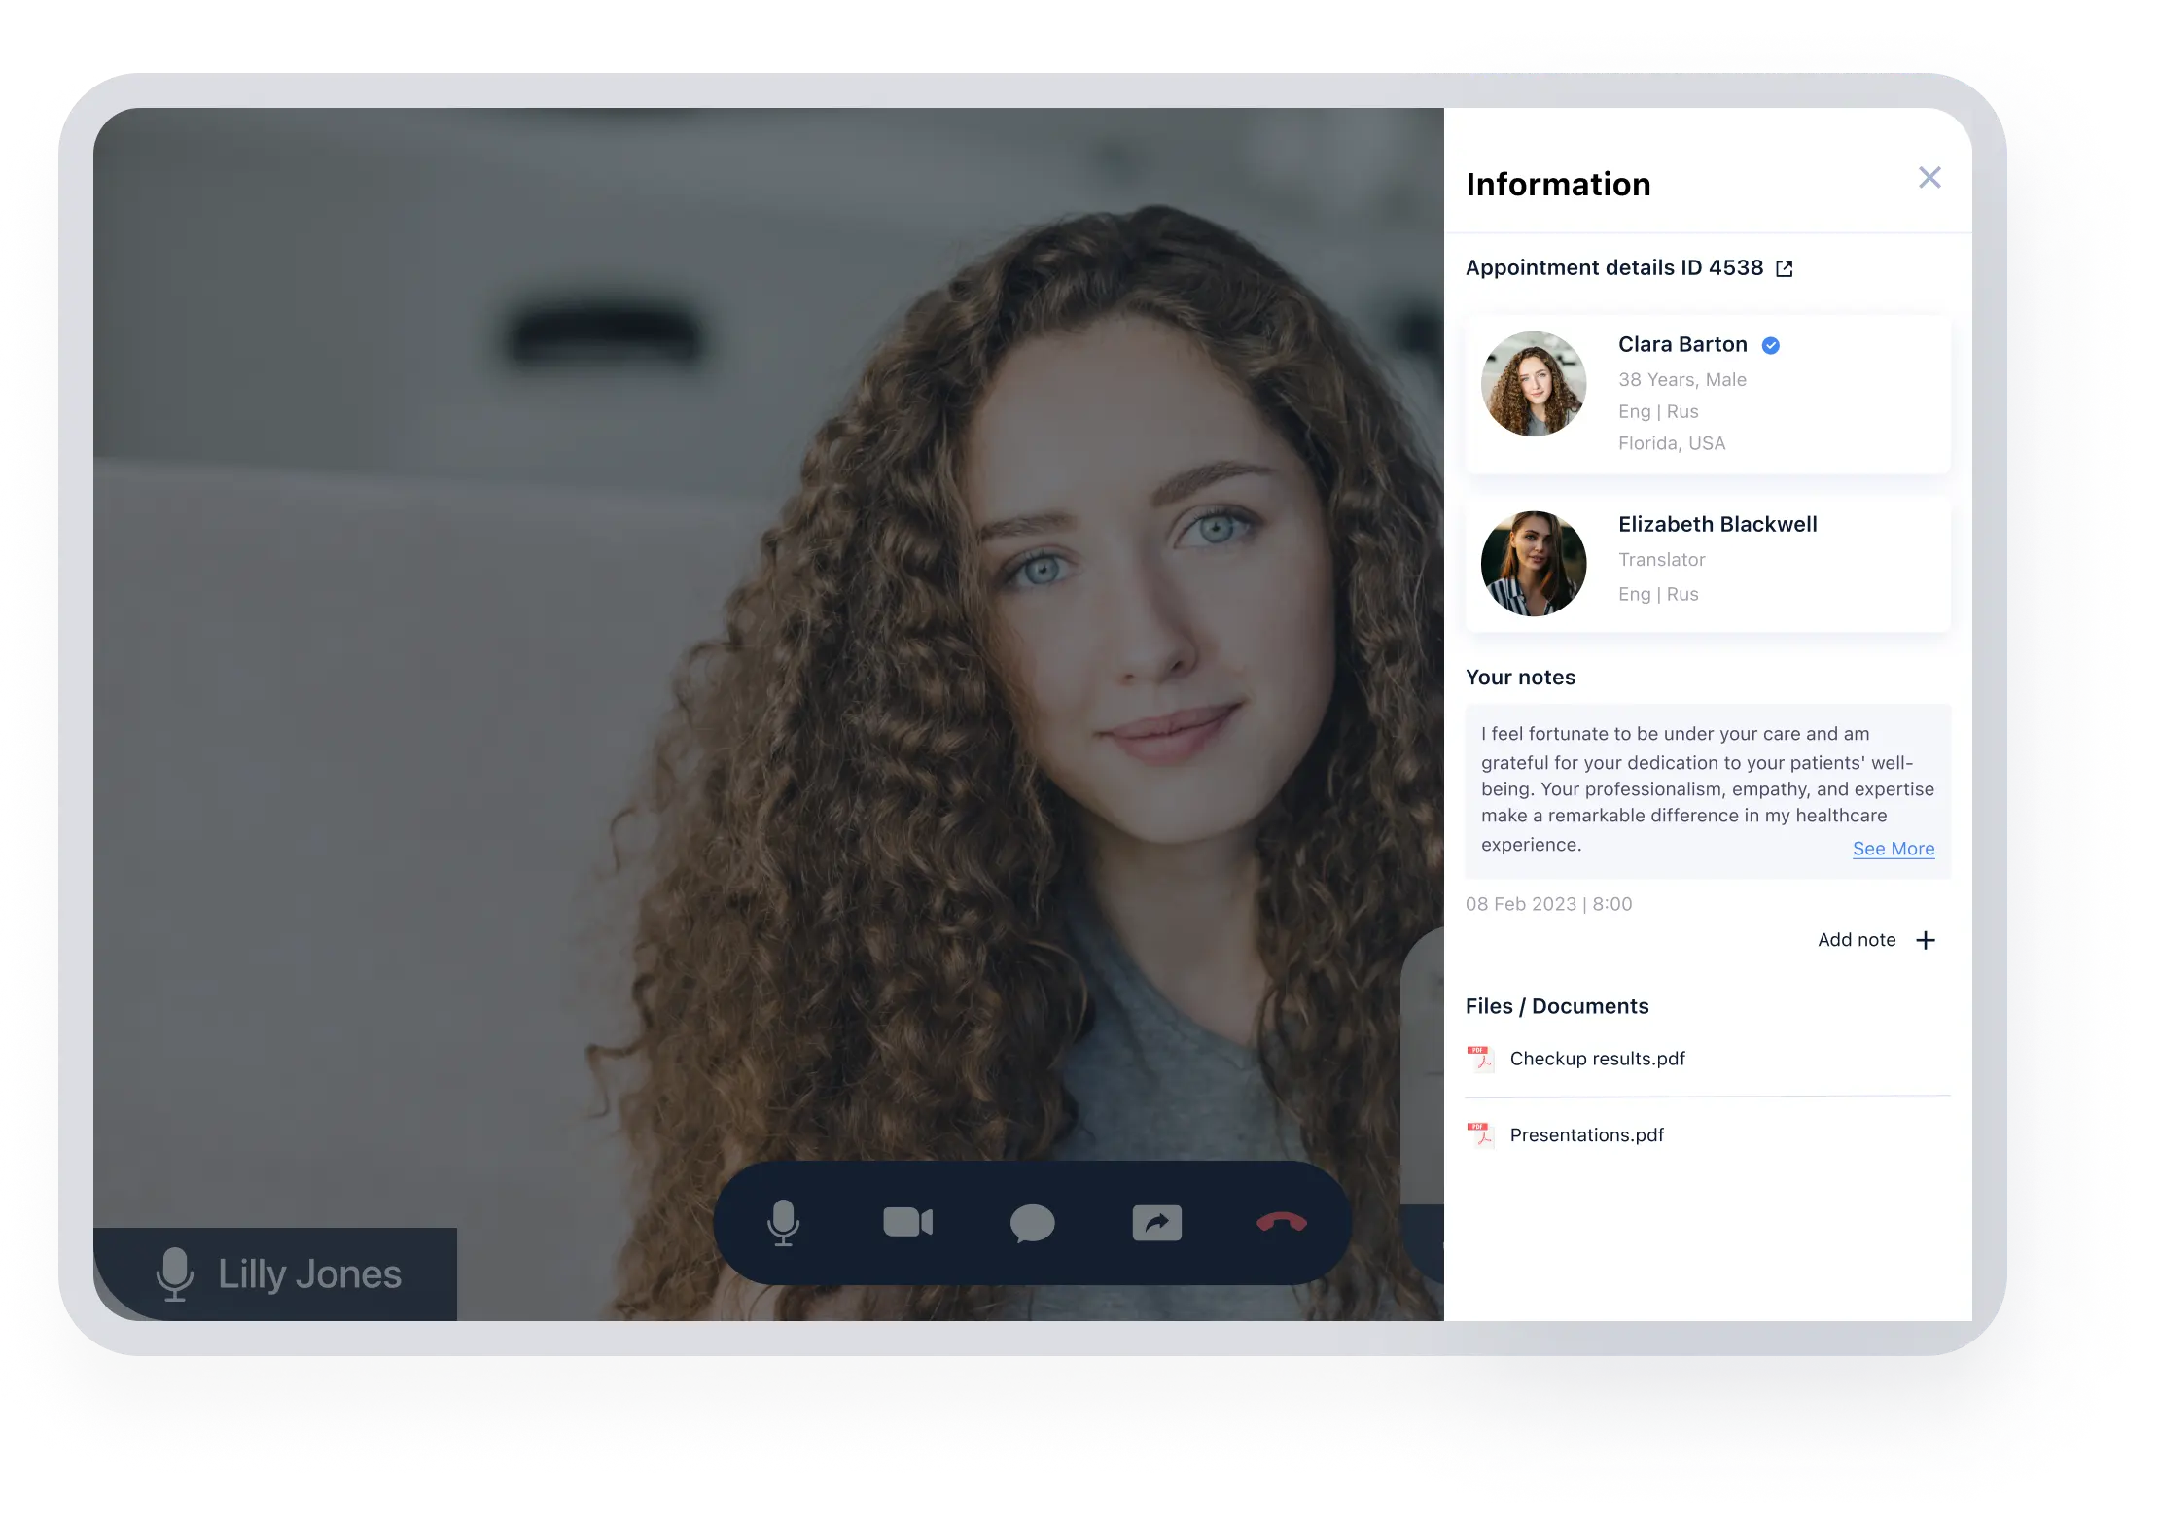2159x1533 pixels.
Task: Open the chat bubble icon
Action: click(x=1032, y=1223)
